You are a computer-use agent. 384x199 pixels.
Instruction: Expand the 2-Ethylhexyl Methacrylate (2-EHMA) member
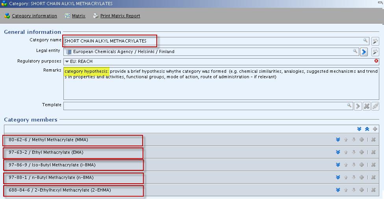[x=338, y=190]
